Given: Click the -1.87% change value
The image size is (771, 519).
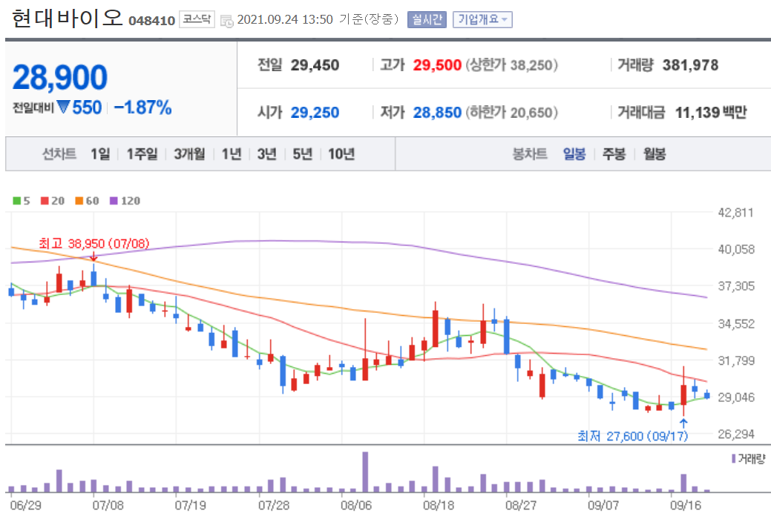Looking at the screenshot, I should [x=142, y=108].
